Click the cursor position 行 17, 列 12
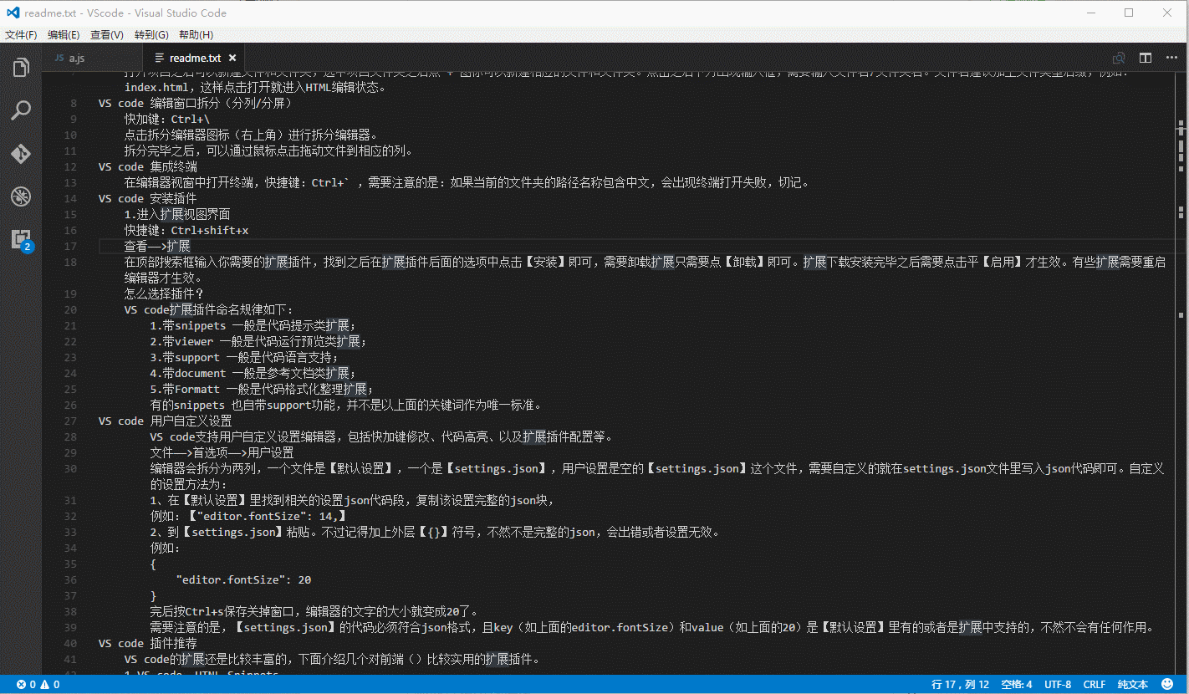 pos(960,684)
